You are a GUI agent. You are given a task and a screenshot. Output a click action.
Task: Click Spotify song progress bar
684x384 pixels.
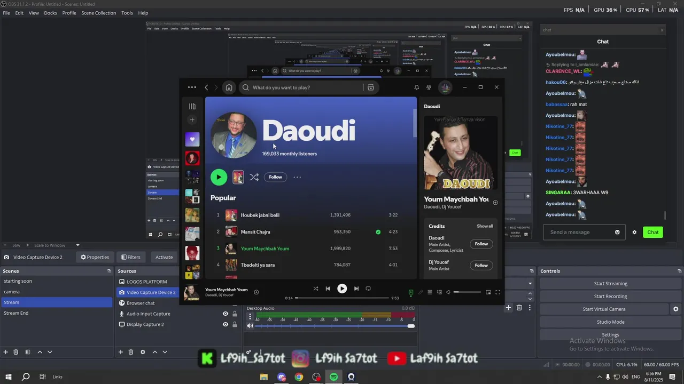click(x=342, y=298)
